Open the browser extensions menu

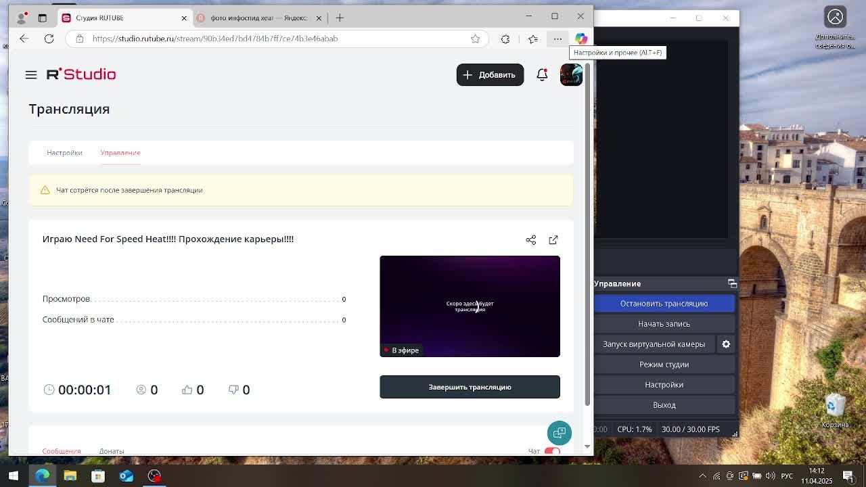[x=505, y=39]
